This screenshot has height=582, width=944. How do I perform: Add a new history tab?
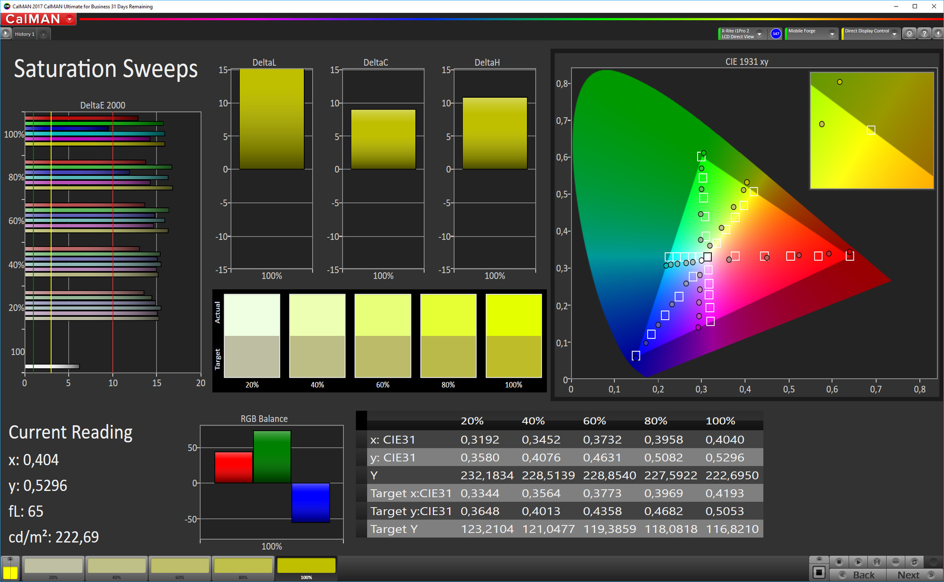coord(43,34)
